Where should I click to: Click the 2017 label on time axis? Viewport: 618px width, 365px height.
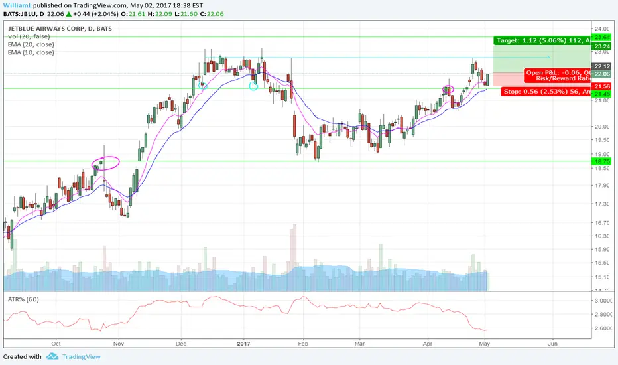tap(243, 344)
